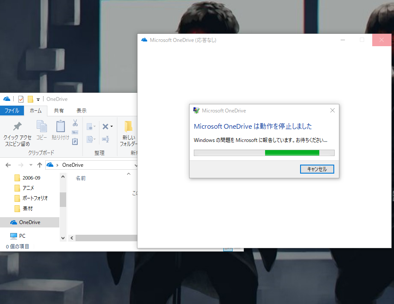The image size is (394, 304).
Task: Click the new folder icon in quick access toolbar
Action: (x=30, y=99)
